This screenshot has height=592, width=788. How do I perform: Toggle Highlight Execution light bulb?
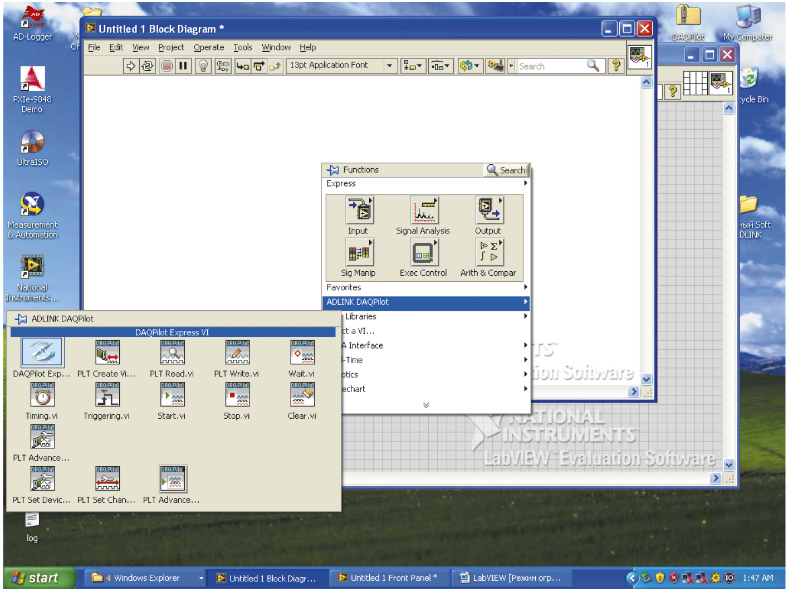[203, 66]
